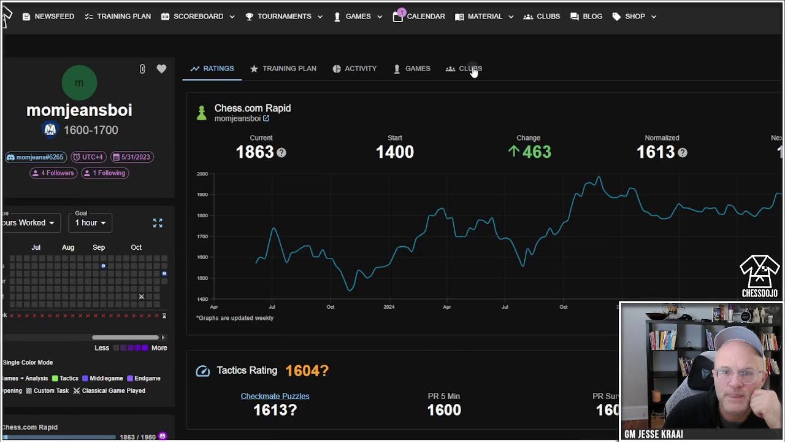Switch to the Ratings tab
This screenshot has width=785, height=442.
click(212, 69)
